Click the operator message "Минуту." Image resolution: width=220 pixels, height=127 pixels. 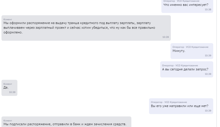click(179, 51)
